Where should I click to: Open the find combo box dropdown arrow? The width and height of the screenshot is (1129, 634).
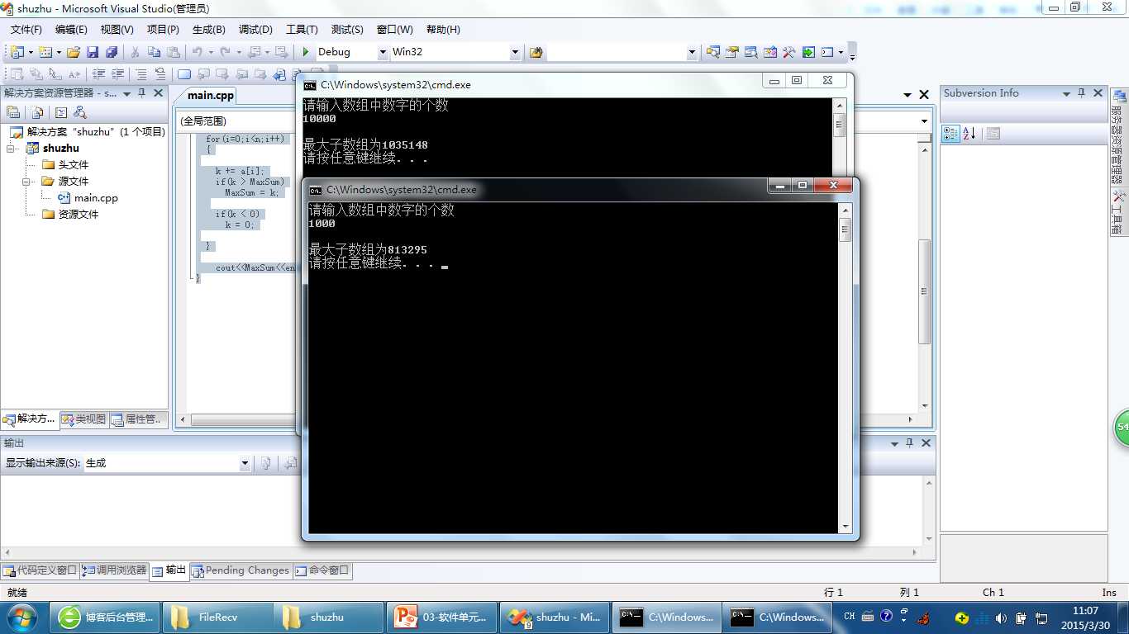tap(692, 52)
